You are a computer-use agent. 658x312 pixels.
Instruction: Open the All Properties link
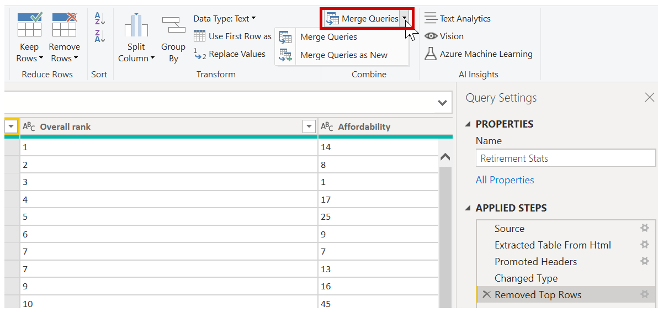pos(505,180)
